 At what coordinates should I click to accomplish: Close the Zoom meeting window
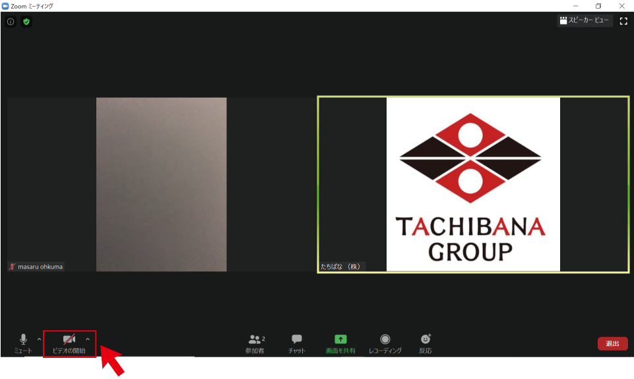click(622, 6)
